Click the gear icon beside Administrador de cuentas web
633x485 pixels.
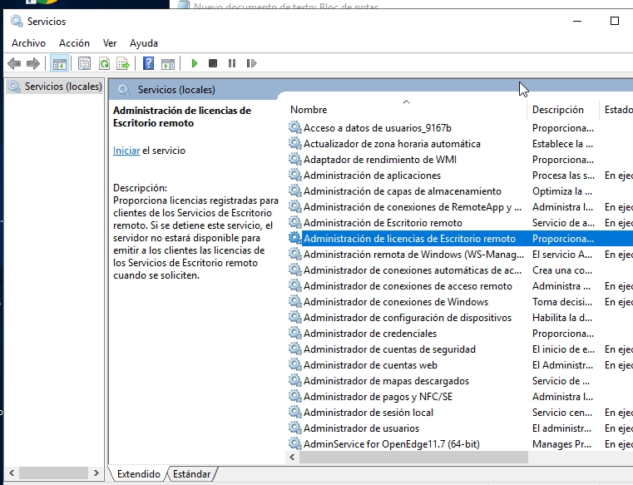[x=295, y=364]
